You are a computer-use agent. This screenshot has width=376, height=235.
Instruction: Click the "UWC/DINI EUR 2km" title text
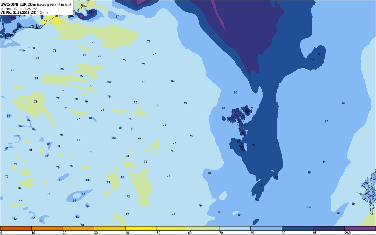tap(18, 4)
